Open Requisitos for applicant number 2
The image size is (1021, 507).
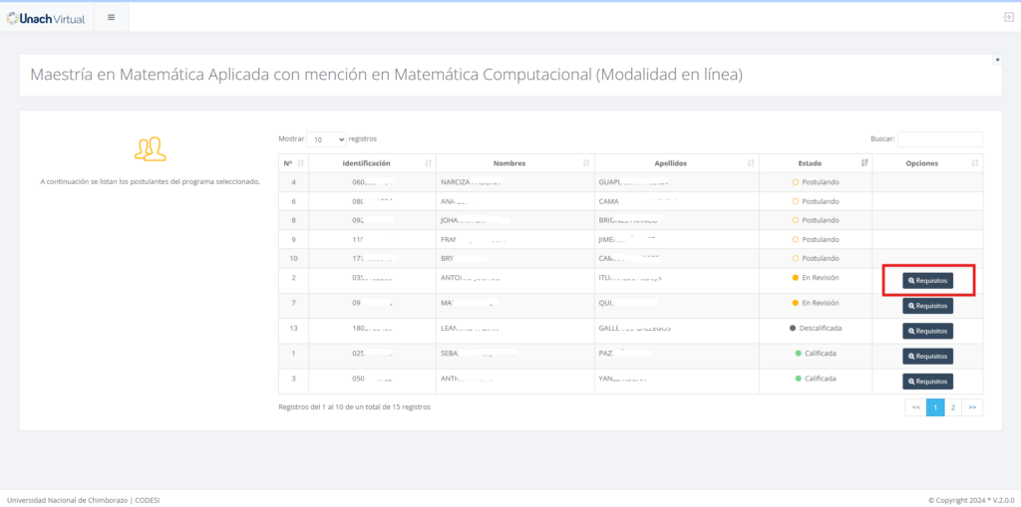(927, 281)
